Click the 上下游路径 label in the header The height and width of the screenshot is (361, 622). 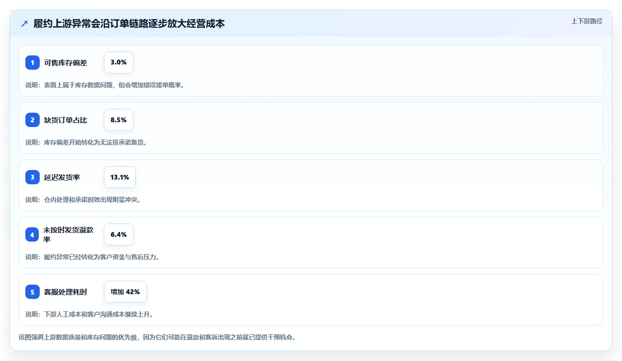[587, 21]
